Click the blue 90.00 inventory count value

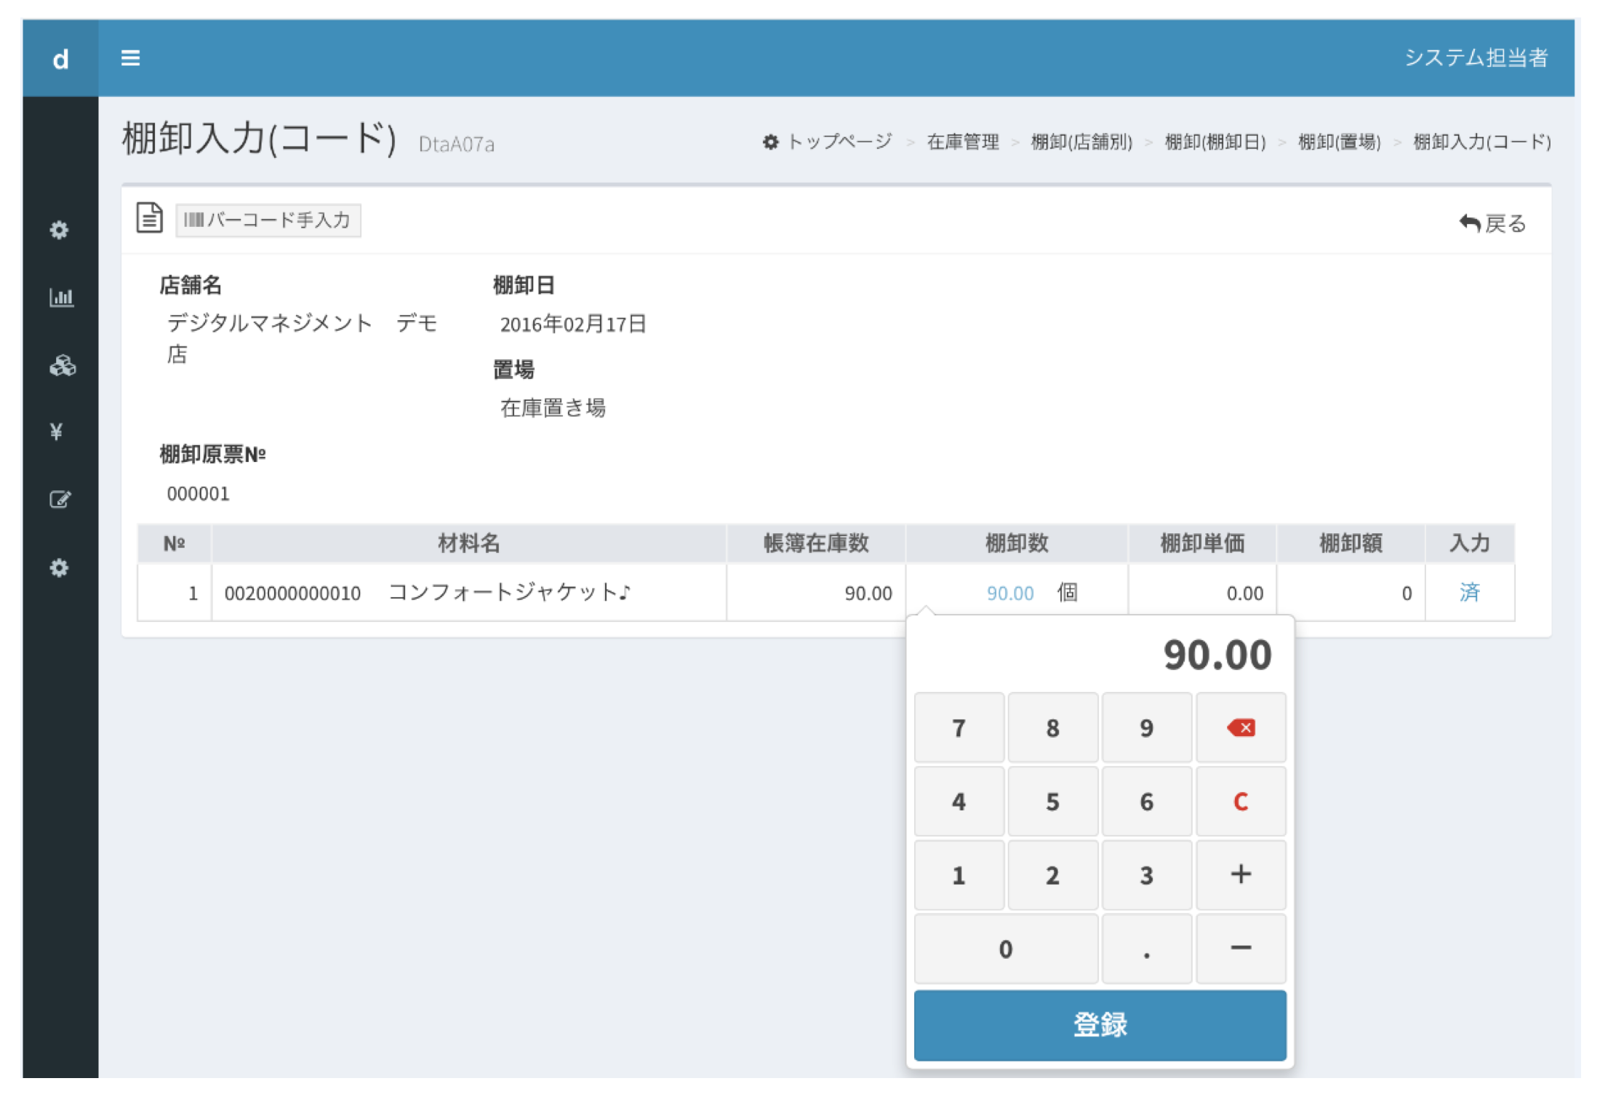(1010, 593)
